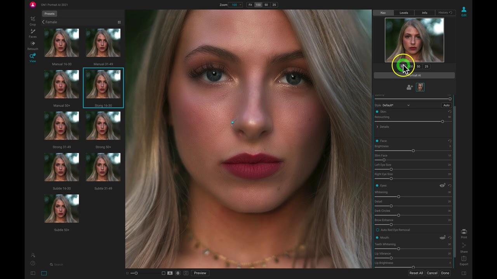Toggle right panel visibility icon
Screen dimensions: 497x279
pos(464,273)
